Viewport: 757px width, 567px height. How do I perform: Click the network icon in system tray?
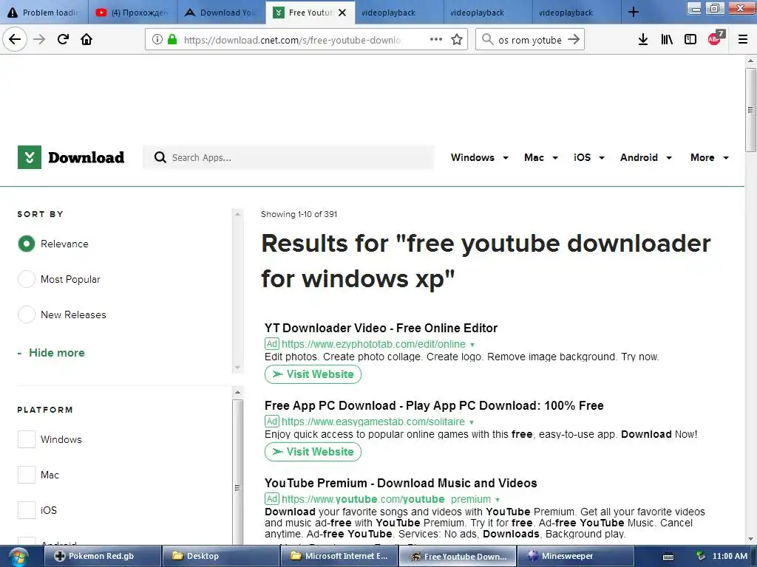(x=701, y=556)
